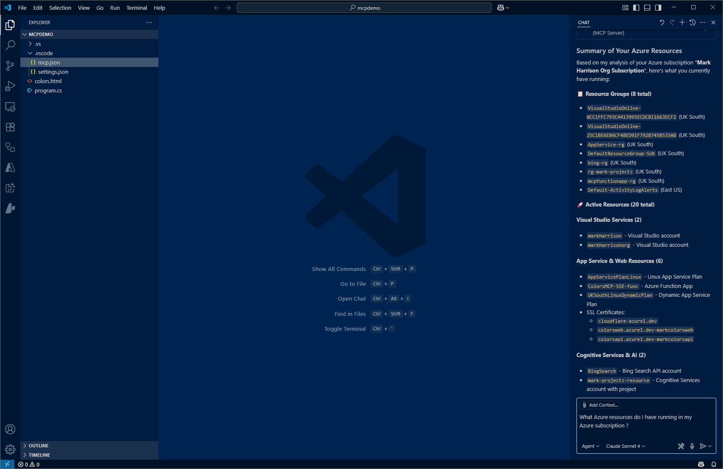
Task: Open the Agent mode dropdown
Action: [590, 446]
